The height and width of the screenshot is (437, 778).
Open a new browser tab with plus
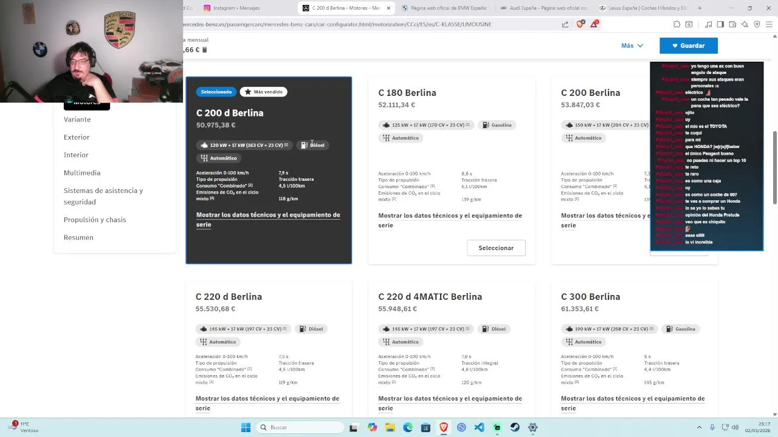tap(700, 8)
